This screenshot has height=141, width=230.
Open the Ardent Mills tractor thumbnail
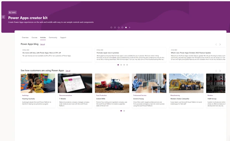coord(112,83)
